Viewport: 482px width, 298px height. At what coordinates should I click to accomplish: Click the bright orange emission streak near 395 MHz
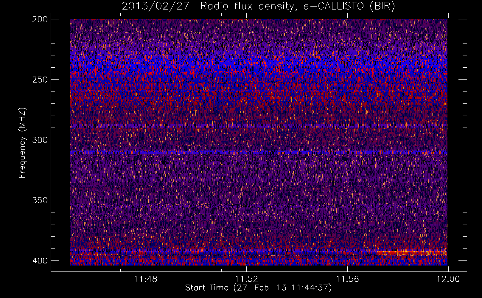point(411,253)
